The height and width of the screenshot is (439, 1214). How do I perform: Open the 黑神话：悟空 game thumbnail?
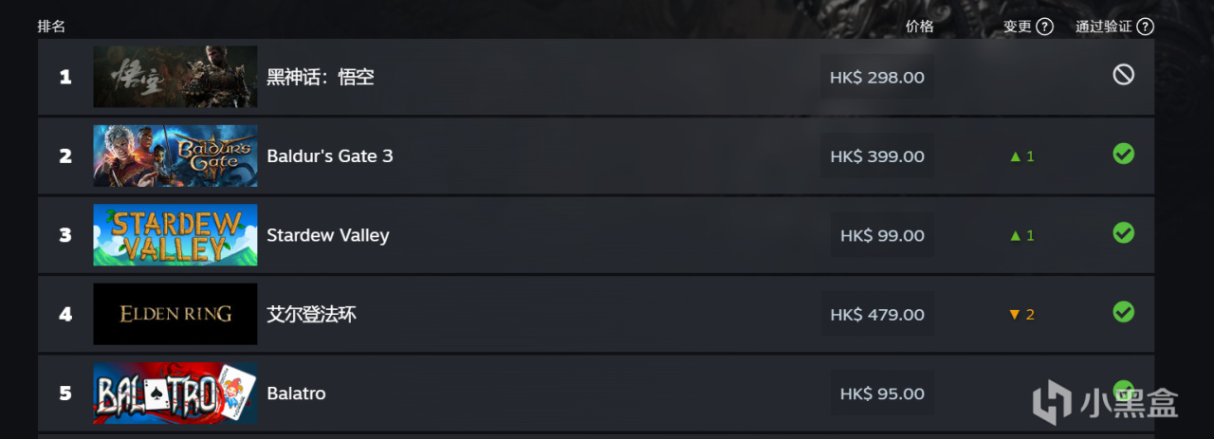tap(175, 77)
